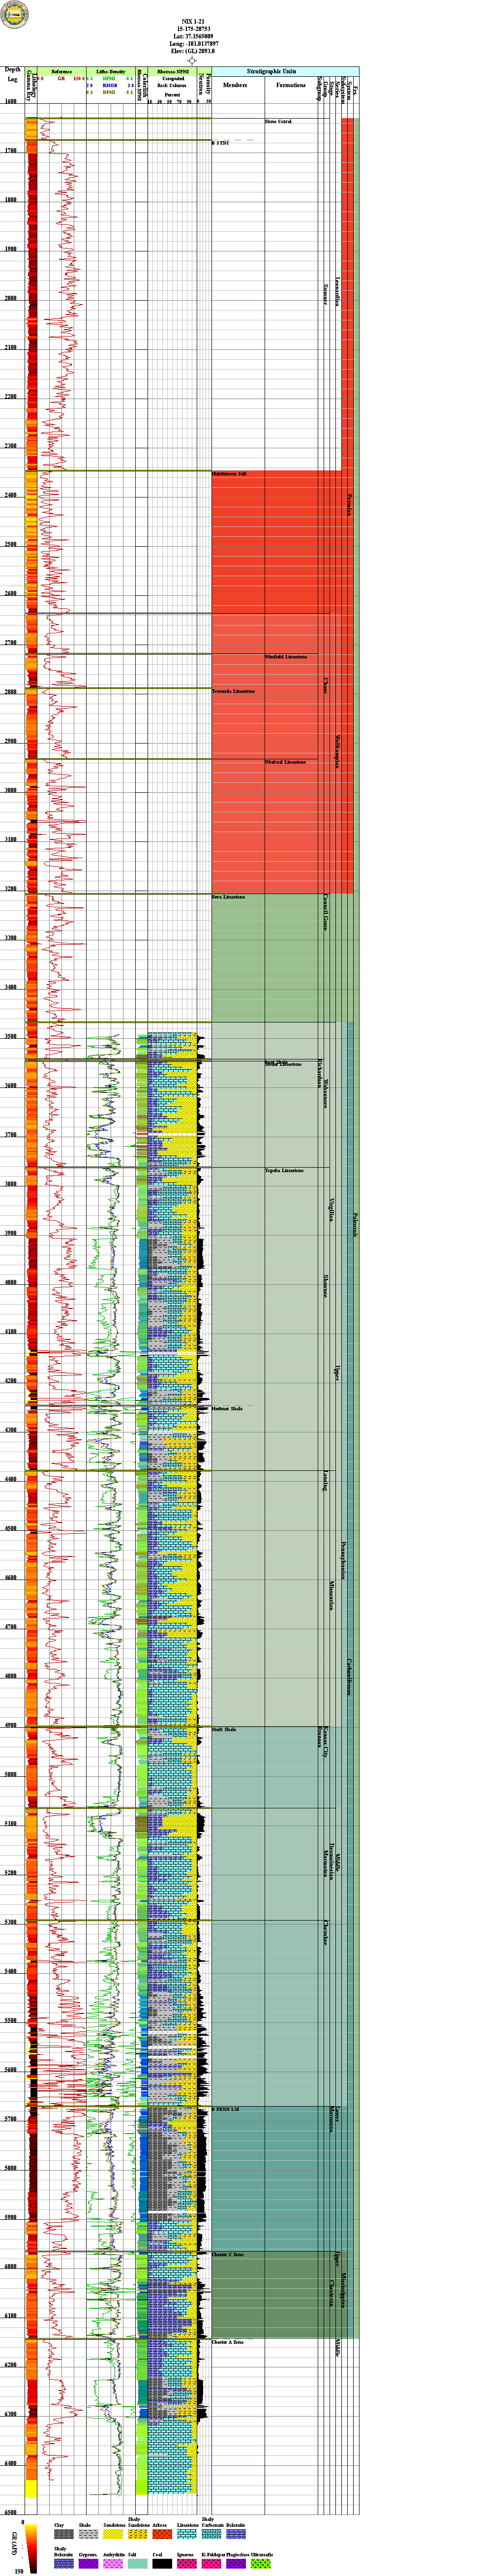The height and width of the screenshot is (2576, 482).
Task: Click the 'Wabaunsee' group label
Action: [x=326, y=1093]
